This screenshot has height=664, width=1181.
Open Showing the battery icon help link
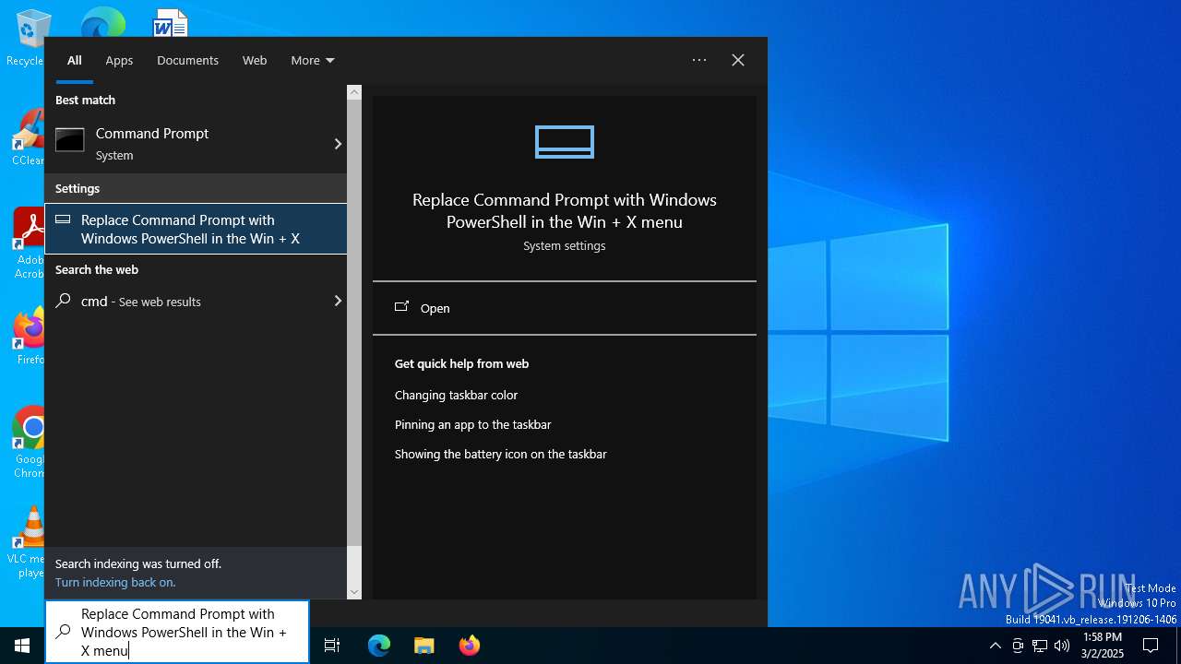click(501, 454)
